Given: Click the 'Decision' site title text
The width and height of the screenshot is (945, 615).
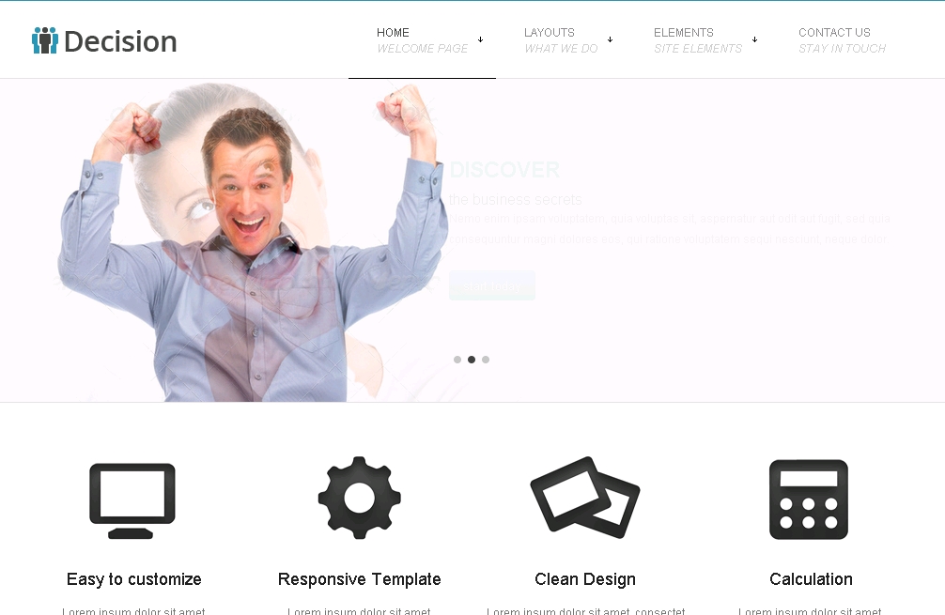Looking at the screenshot, I should (120, 41).
